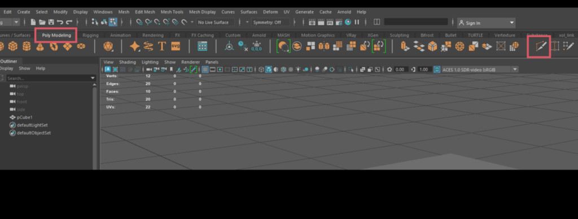The height and width of the screenshot is (219, 578).
Task: Click the Open Scene folder icon
Action: (42, 22)
